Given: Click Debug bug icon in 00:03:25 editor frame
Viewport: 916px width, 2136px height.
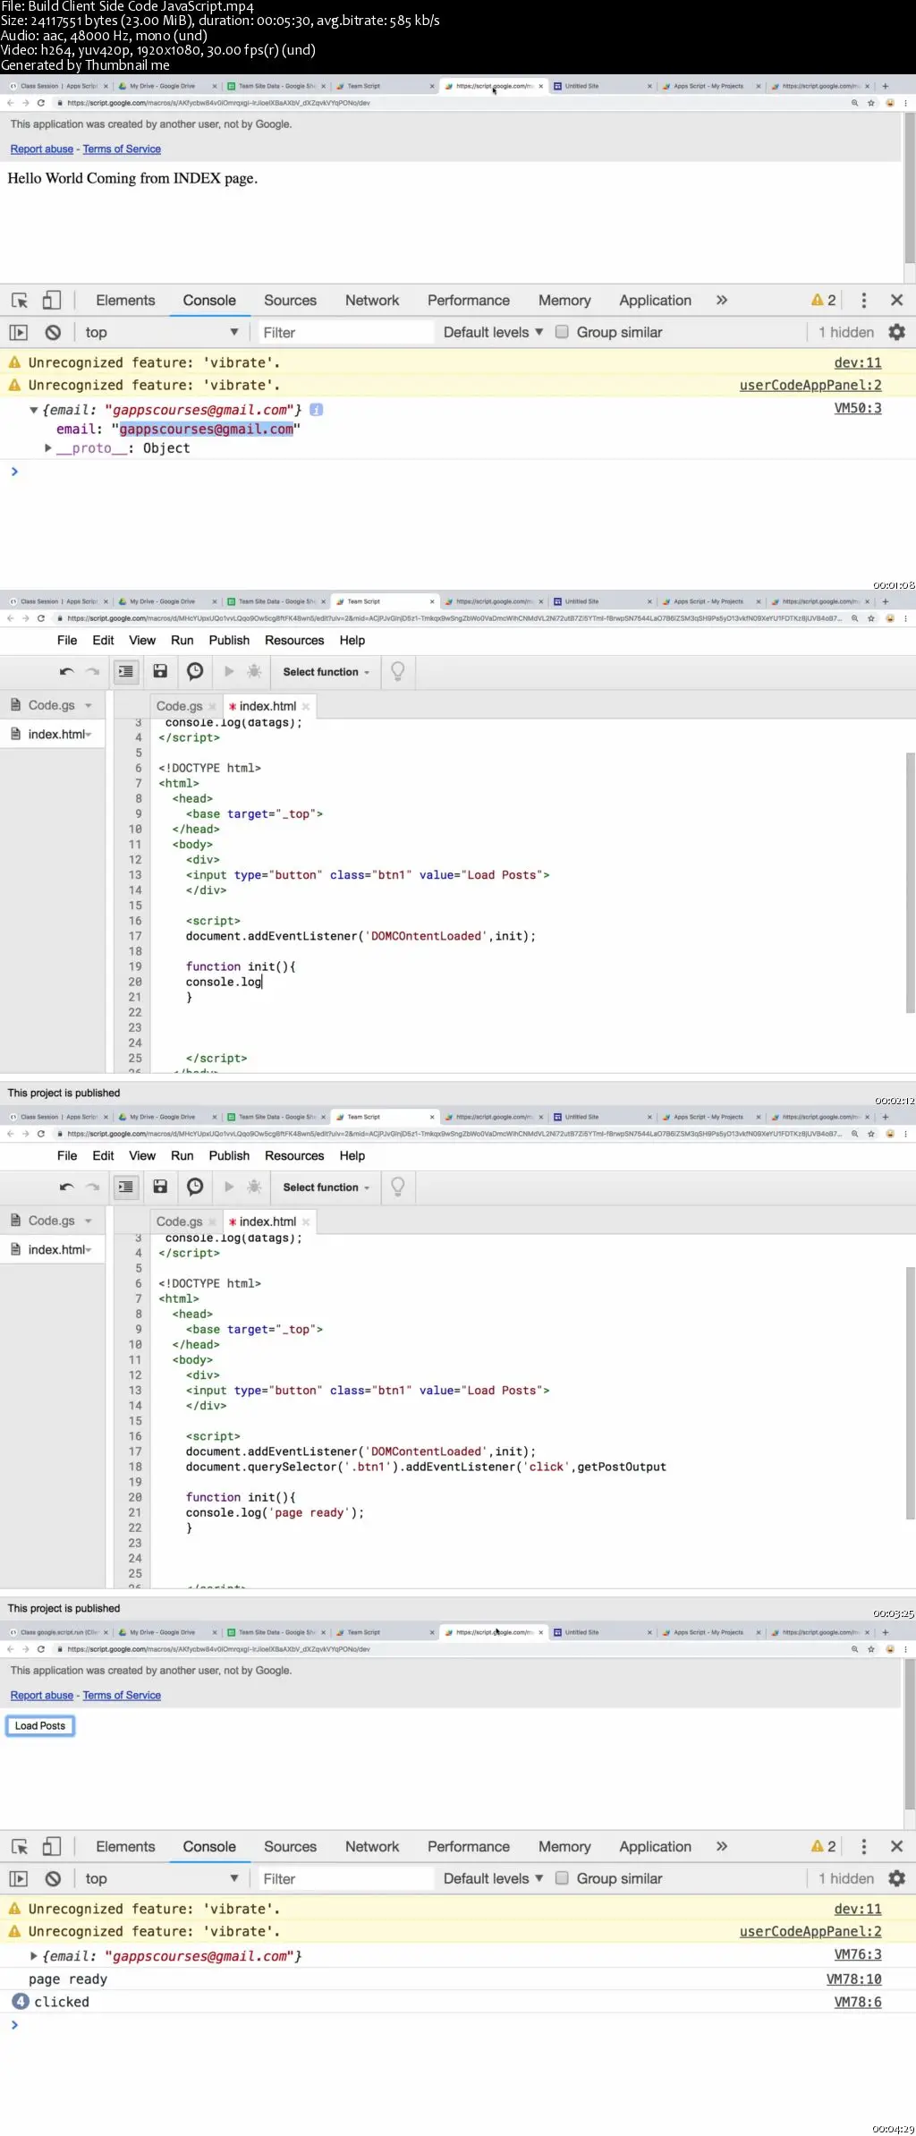Looking at the screenshot, I should 254,1187.
